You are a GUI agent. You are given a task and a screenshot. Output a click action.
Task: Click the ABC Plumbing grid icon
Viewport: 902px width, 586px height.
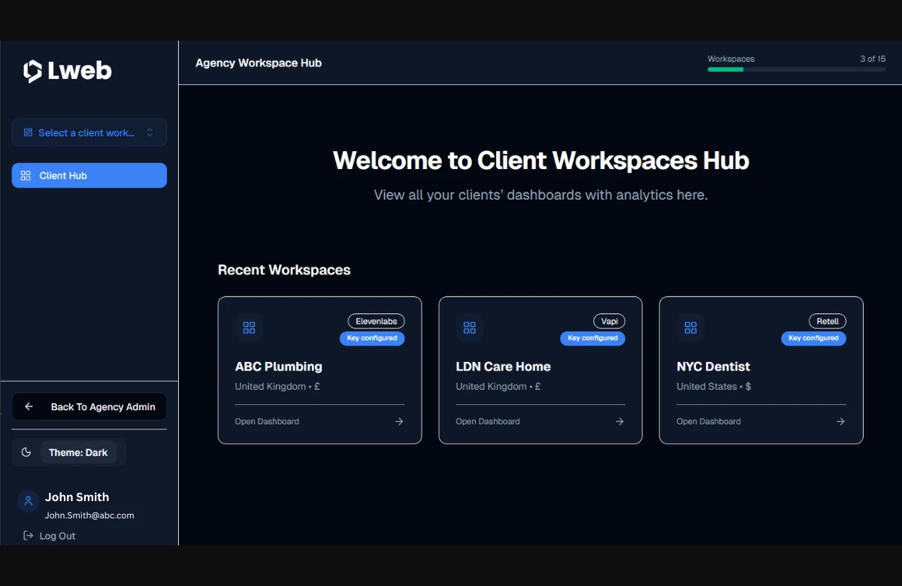tap(249, 328)
